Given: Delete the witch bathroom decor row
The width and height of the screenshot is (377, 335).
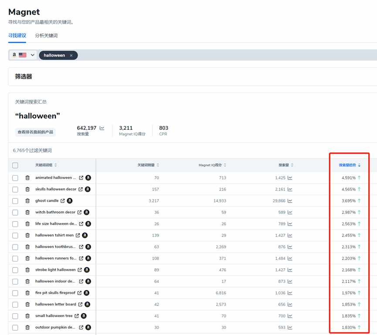Looking at the screenshot, I should point(27,212).
